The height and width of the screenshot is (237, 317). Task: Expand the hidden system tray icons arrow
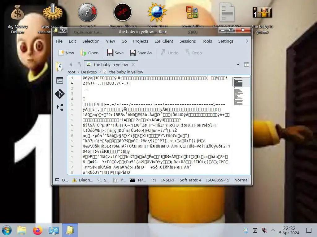tap(273, 230)
